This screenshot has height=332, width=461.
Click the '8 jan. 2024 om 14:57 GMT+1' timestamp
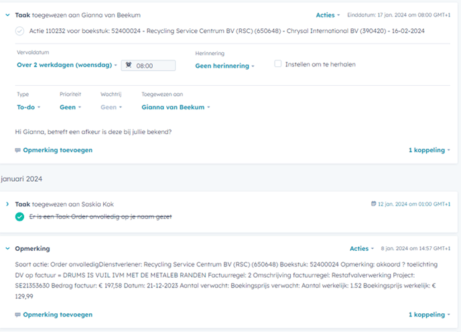click(x=415, y=249)
